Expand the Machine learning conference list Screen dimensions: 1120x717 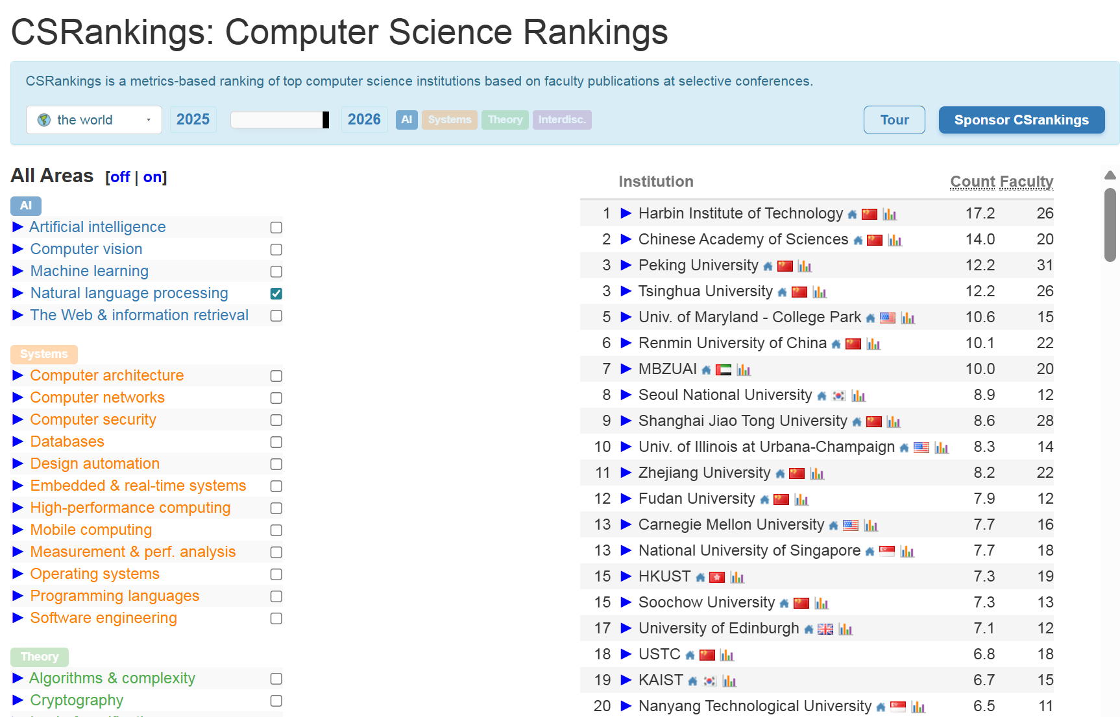(18, 271)
